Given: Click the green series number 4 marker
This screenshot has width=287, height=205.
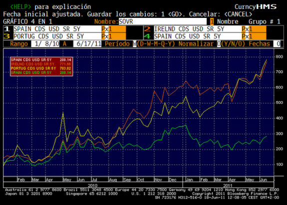Looking at the screenshot, I should (x=147, y=36).
